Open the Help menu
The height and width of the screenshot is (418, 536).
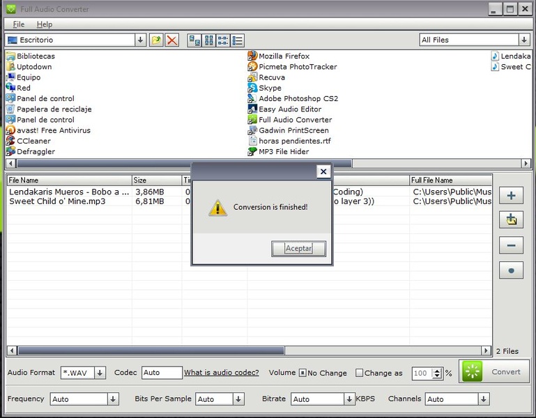point(45,24)
